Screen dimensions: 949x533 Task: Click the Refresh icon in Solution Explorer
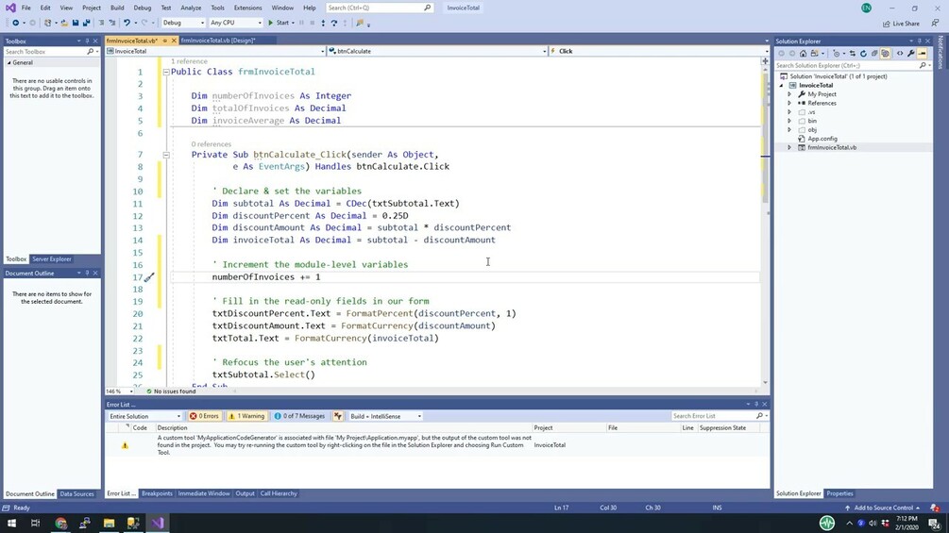pyautogui.click(x=863, y=53)
